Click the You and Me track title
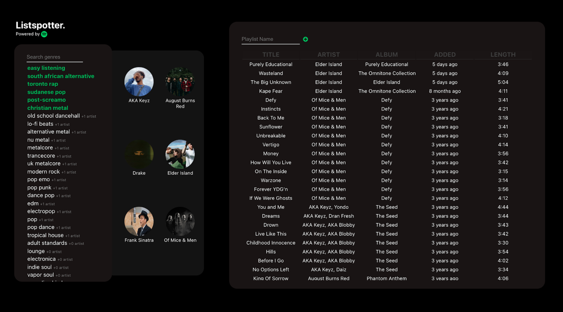563x312 pixels. point(271,207)
